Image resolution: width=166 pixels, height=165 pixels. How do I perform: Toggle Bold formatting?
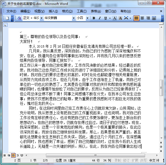click(94, 18)
